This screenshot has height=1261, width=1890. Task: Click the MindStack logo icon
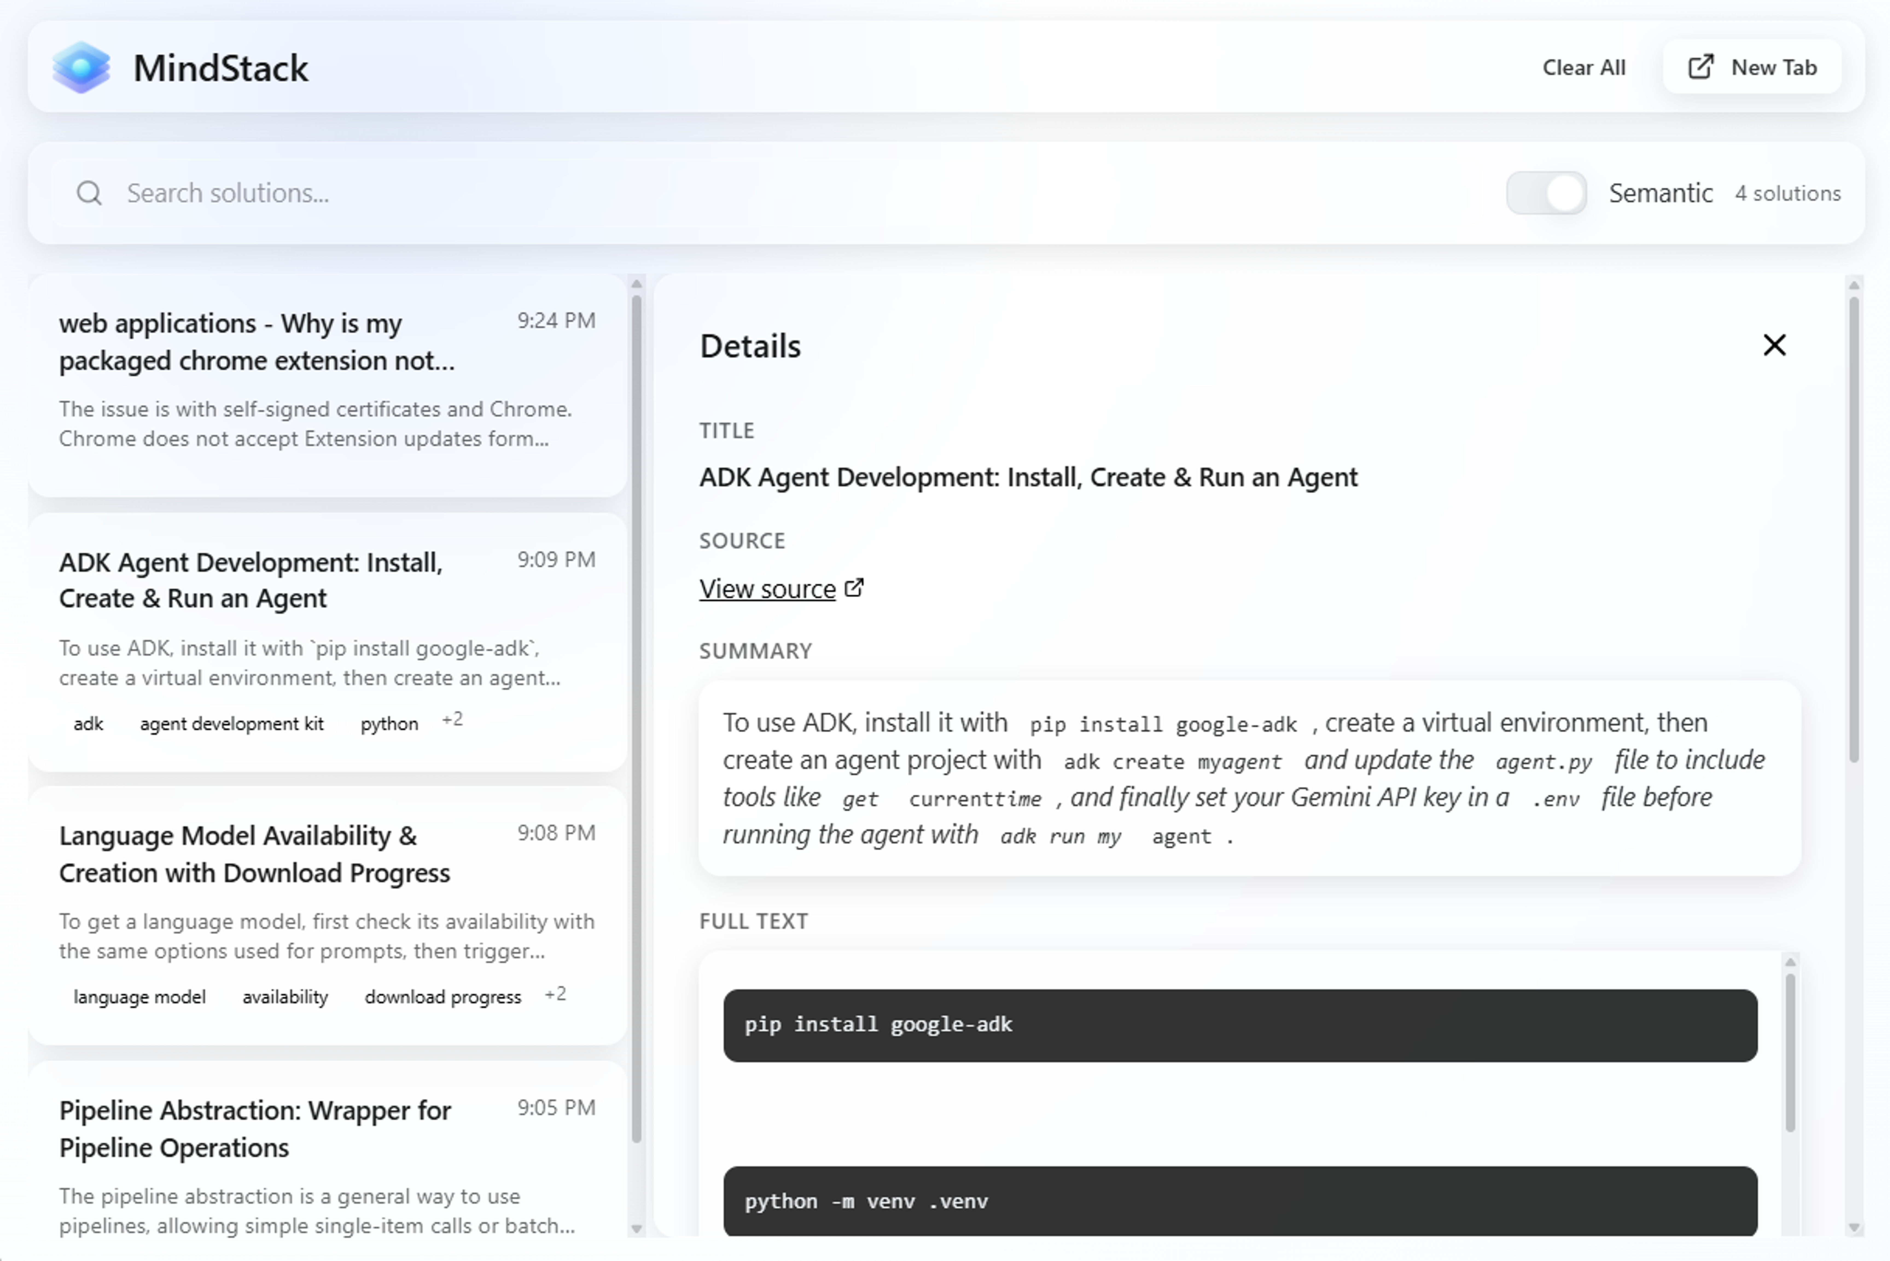point(81,68)
